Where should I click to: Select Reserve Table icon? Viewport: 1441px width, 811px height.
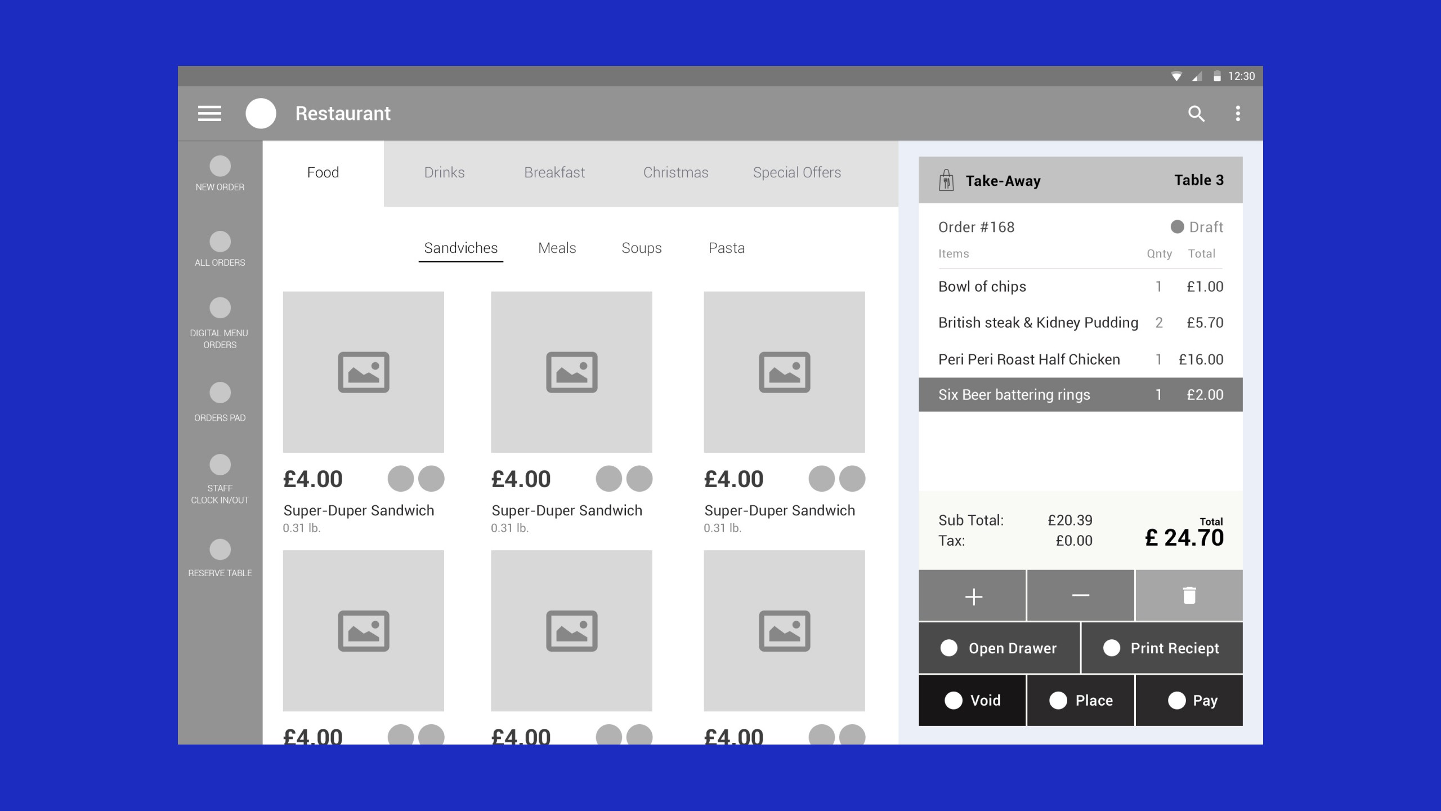[x=219, y=551]
